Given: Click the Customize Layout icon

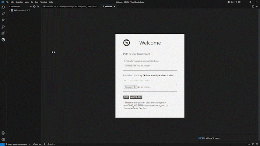Looking at the screenshot, I should pos(239,2).
